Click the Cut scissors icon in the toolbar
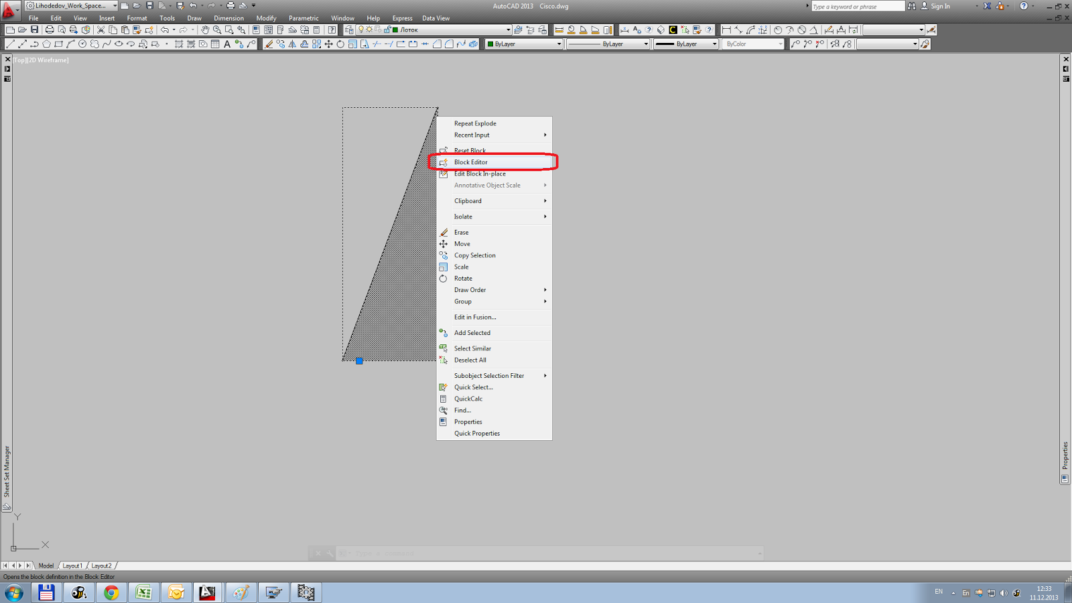1072x603 pixels. click(101, 29)
